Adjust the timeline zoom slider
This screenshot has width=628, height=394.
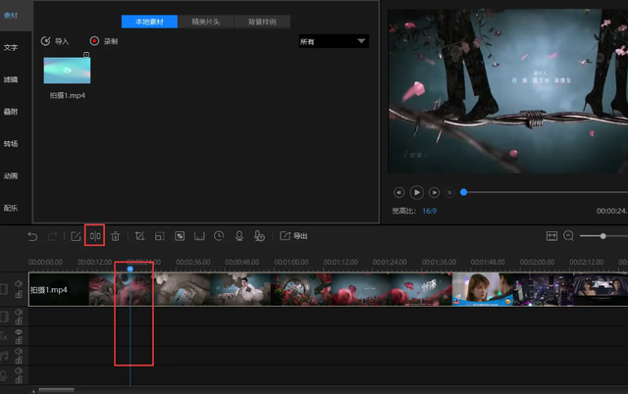[602, 236]
